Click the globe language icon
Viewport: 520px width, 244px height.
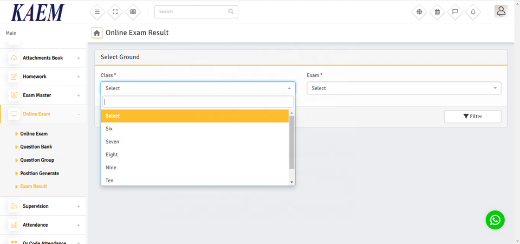[419, 11]
